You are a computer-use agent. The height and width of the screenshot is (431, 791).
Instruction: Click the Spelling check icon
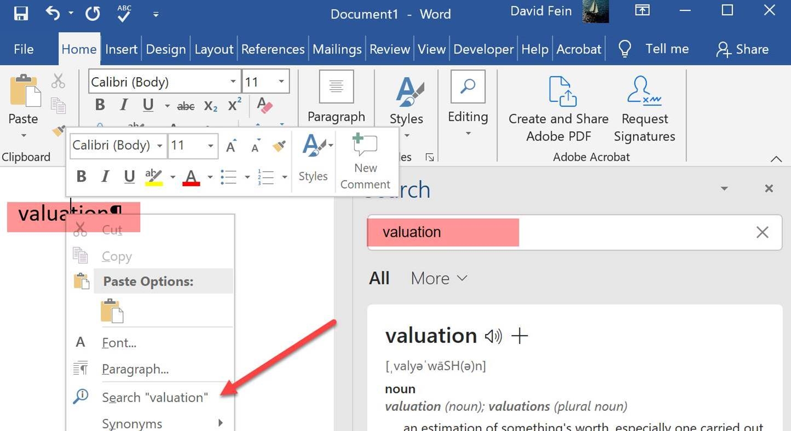pos(124,13)
